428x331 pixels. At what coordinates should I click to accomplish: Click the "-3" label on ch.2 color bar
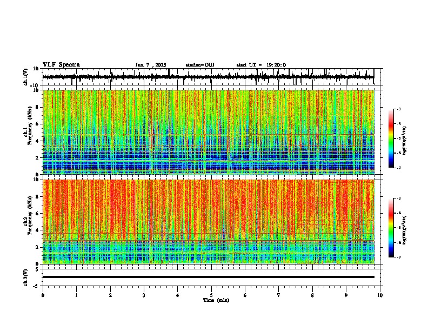pos(399,198)
